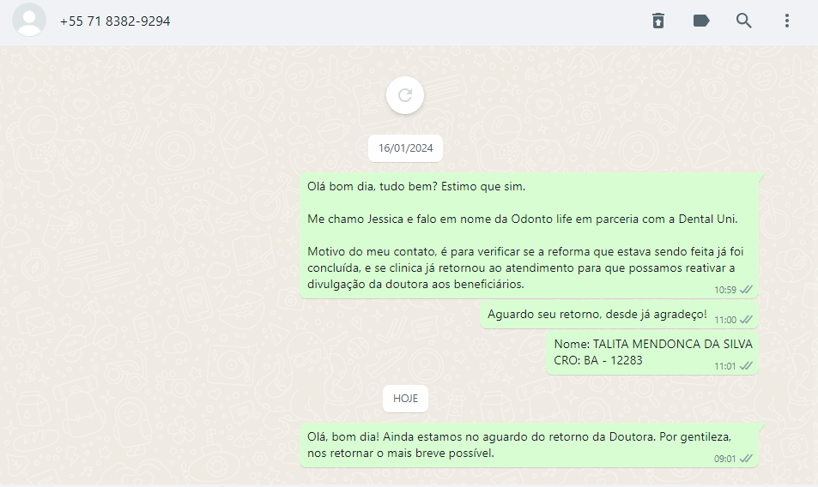This screenshot has height=487, width=818.
Task: Click the double checkmarks at 11:01
Action: point(746,366)
